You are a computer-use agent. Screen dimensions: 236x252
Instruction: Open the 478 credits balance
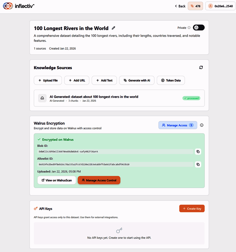(x=196, y=6)
